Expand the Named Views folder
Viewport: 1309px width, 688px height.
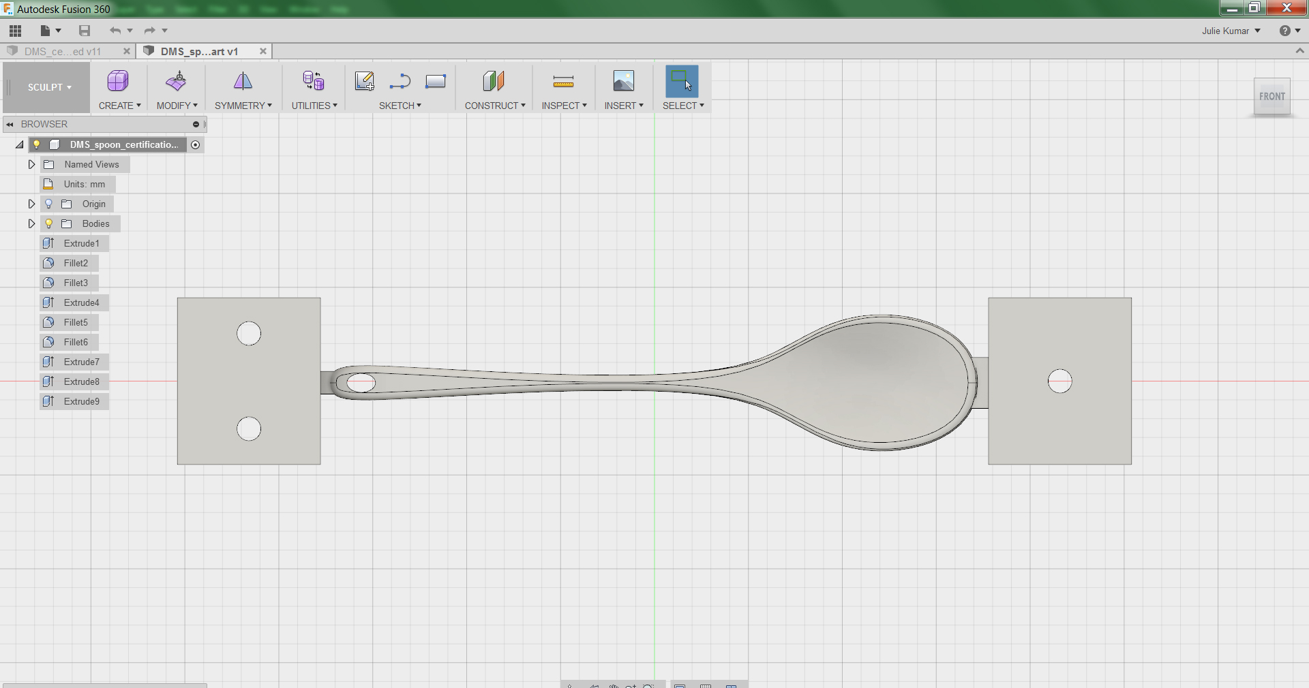[31, 164]
